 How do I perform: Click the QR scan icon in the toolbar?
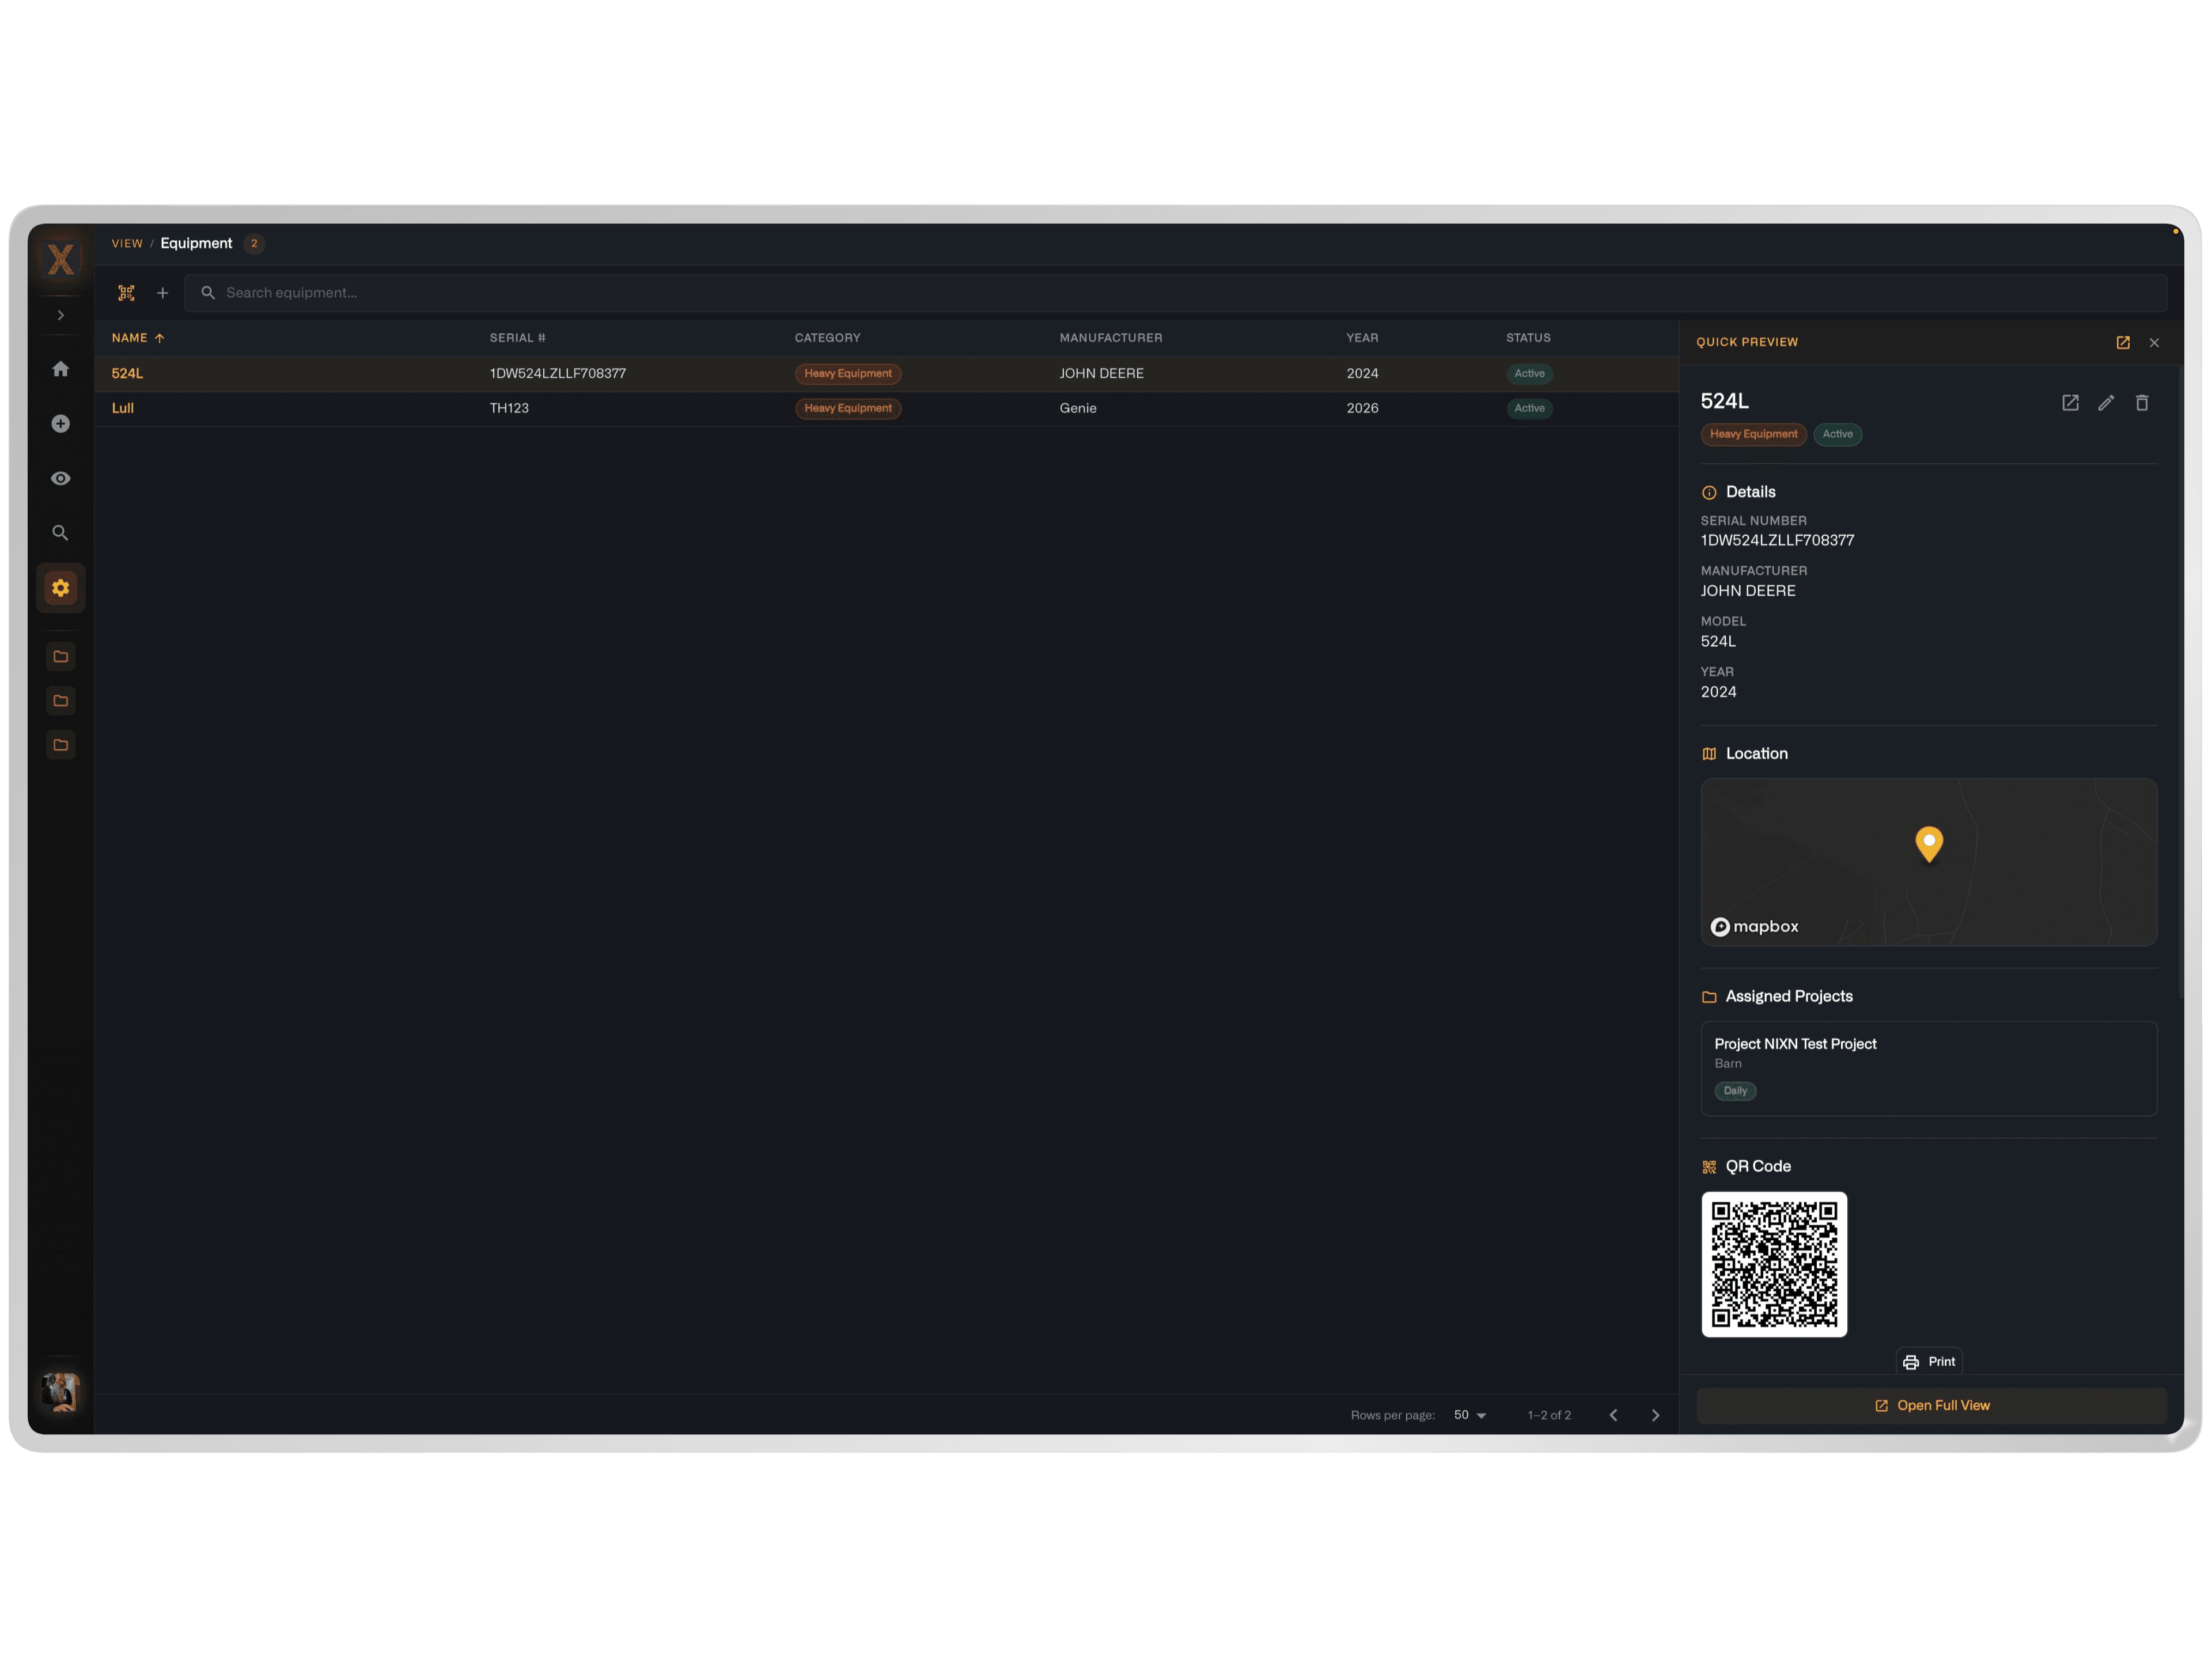coord(126,293)
